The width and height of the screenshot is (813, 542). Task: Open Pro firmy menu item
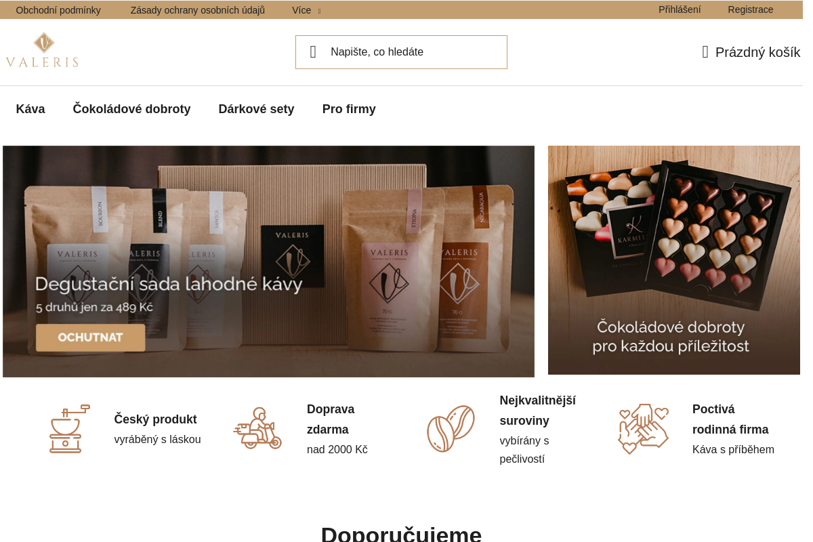(x=349, y=109)
